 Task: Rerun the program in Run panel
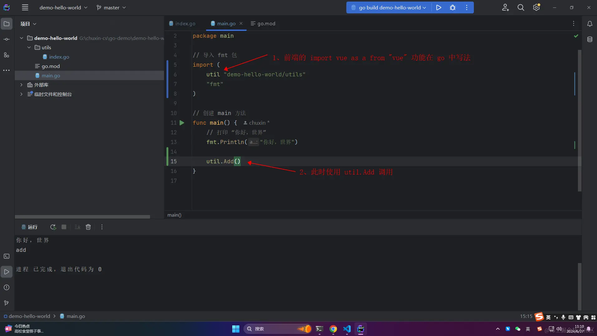(53, 227)
